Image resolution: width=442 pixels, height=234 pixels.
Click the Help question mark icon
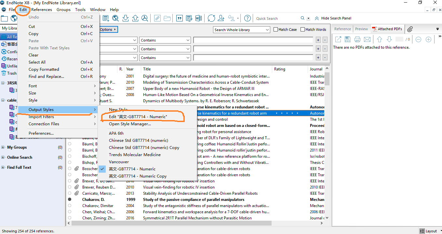248,18
